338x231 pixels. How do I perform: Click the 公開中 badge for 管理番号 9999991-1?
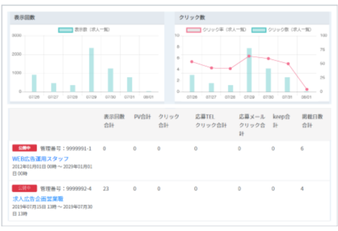[x=25, y=148]
